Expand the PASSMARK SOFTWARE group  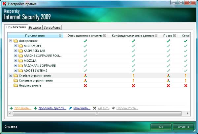click(16, 65)
